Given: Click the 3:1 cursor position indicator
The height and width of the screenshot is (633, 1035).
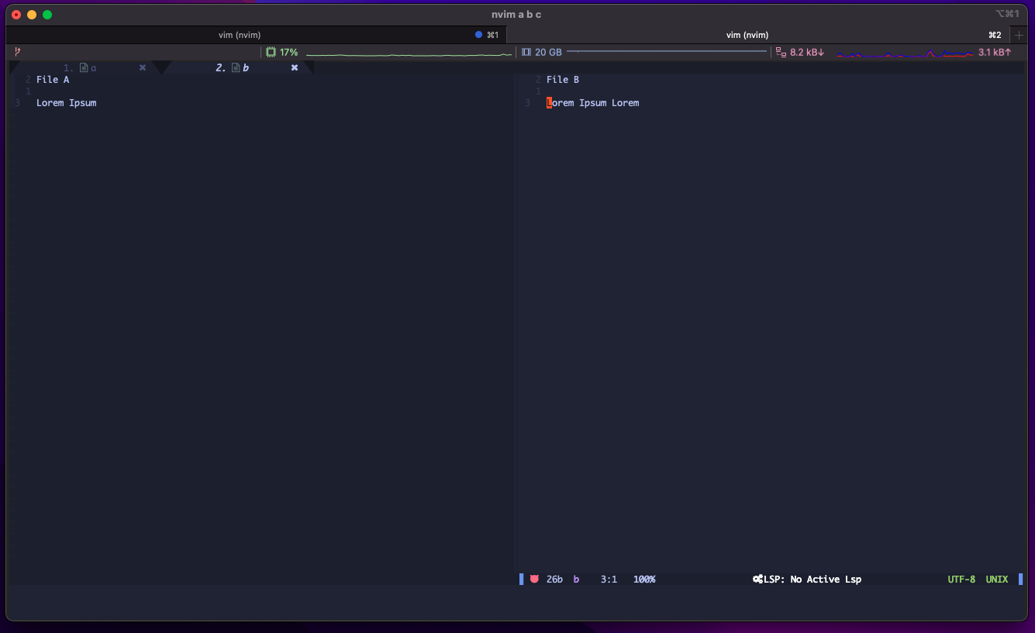Looking at the screenshot, I should click(609, 580).
